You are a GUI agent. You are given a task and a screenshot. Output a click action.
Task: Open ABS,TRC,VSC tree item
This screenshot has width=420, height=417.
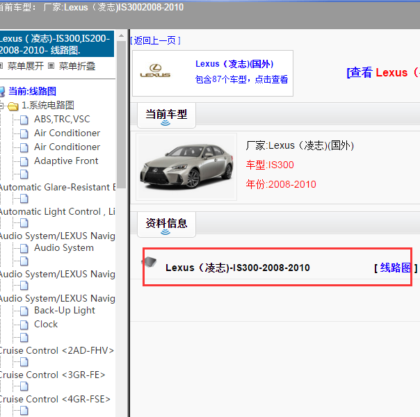coord(62,119)
